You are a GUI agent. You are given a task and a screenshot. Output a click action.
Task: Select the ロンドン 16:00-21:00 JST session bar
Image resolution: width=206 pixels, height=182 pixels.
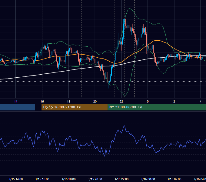tap(75, 107)
